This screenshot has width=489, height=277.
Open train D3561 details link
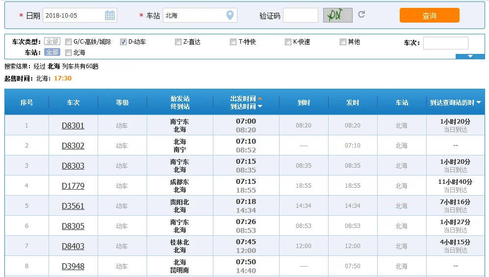[73, 206]
